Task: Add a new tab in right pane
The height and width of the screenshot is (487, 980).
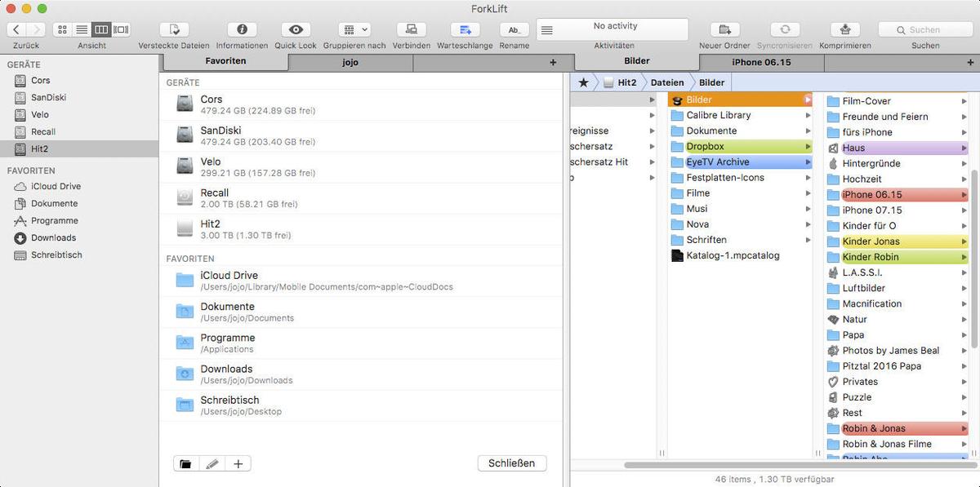Action: [971, 62]
